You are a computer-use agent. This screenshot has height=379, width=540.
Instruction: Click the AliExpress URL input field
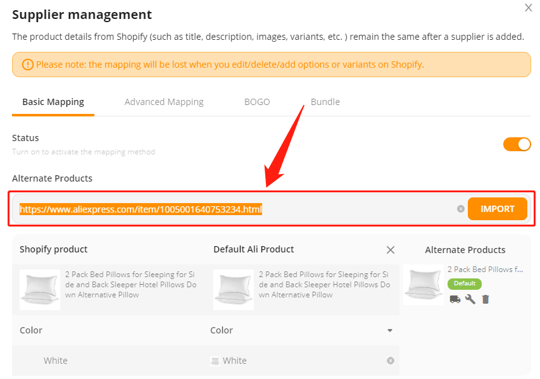click(x=237, y=209)
